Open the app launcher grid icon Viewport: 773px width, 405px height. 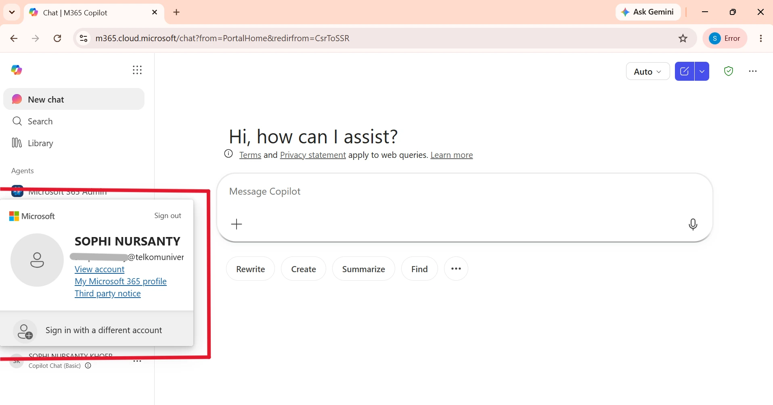(137, 70)
